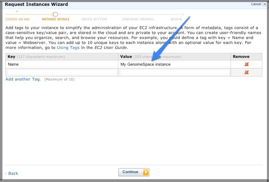Focus the Key field containing Name
269x182 pixels.
coord(62,64)
